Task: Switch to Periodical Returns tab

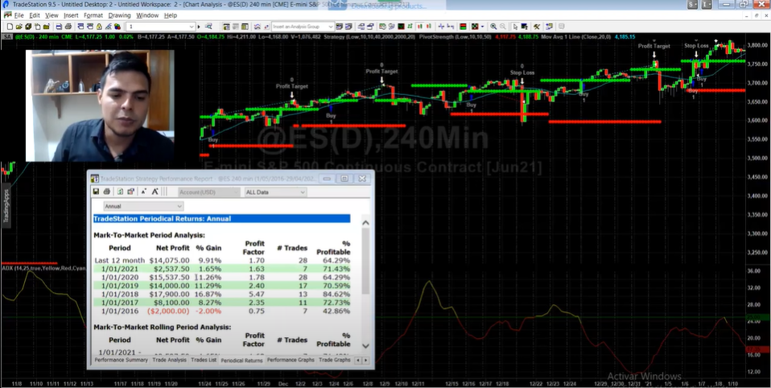Action: point(241,361)
